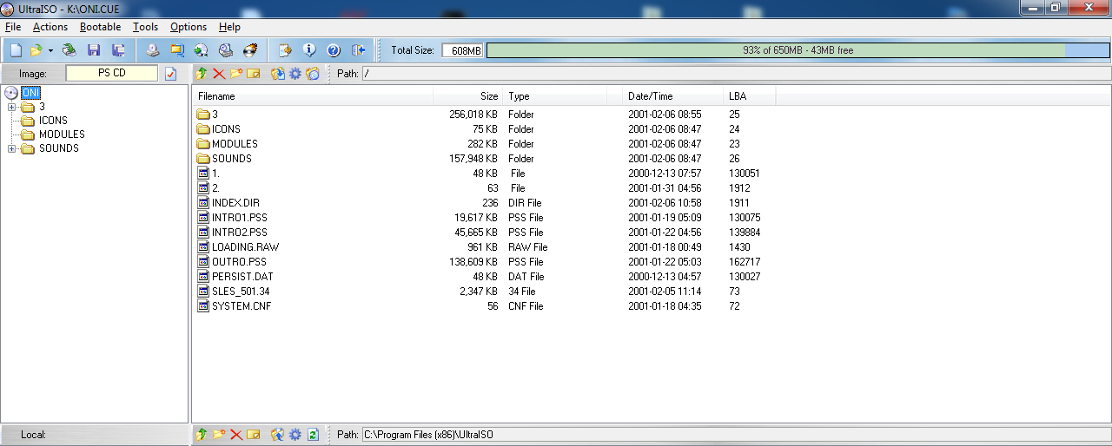Click the blue Information properties icon
The image size is (1112, 446).
coord(309,50)
